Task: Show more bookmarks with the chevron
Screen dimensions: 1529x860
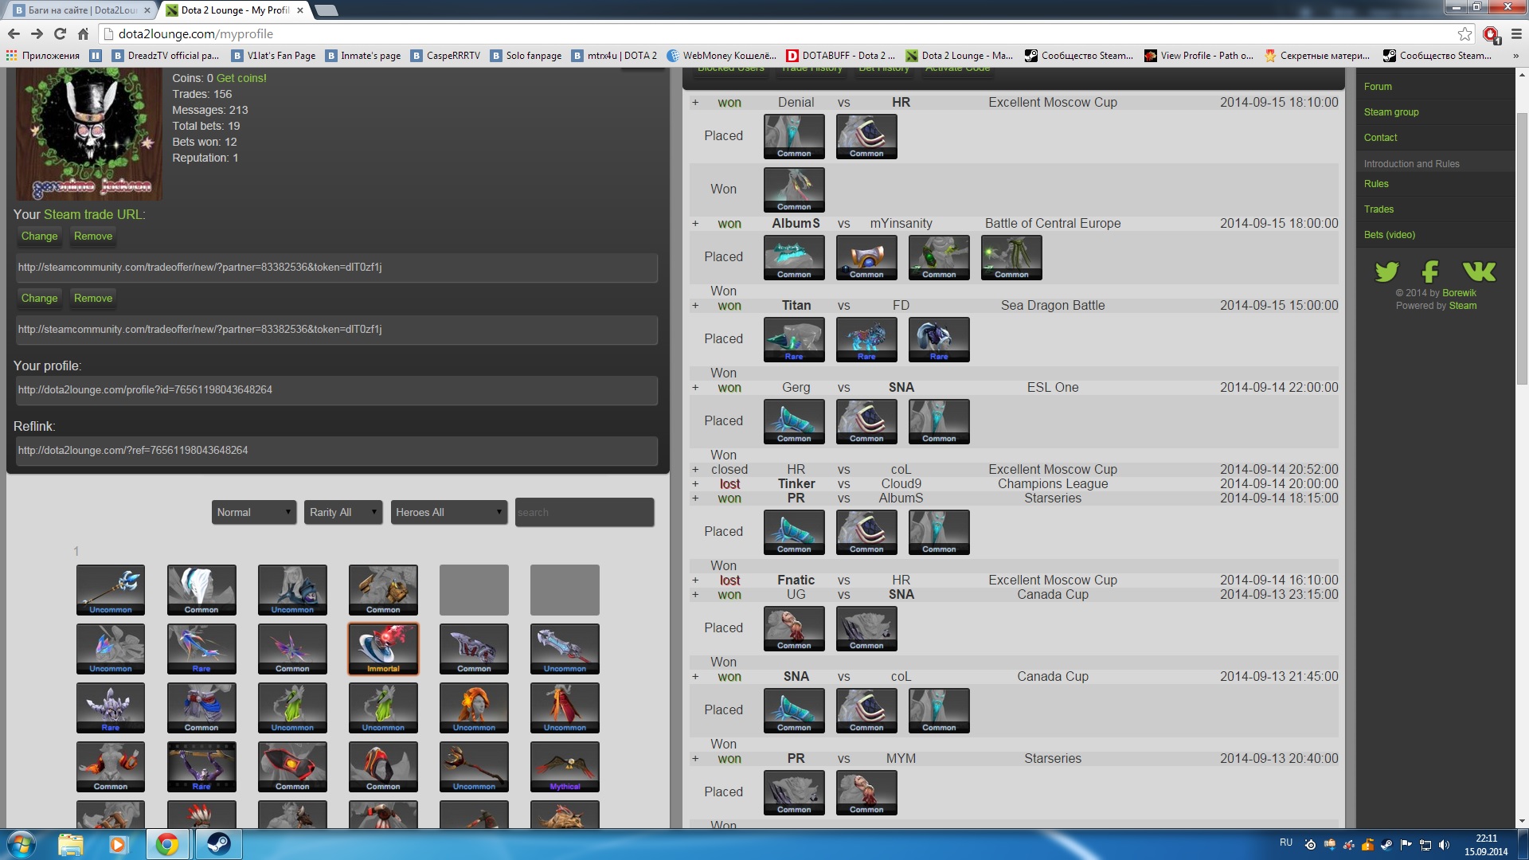Action: point(1515,56)
